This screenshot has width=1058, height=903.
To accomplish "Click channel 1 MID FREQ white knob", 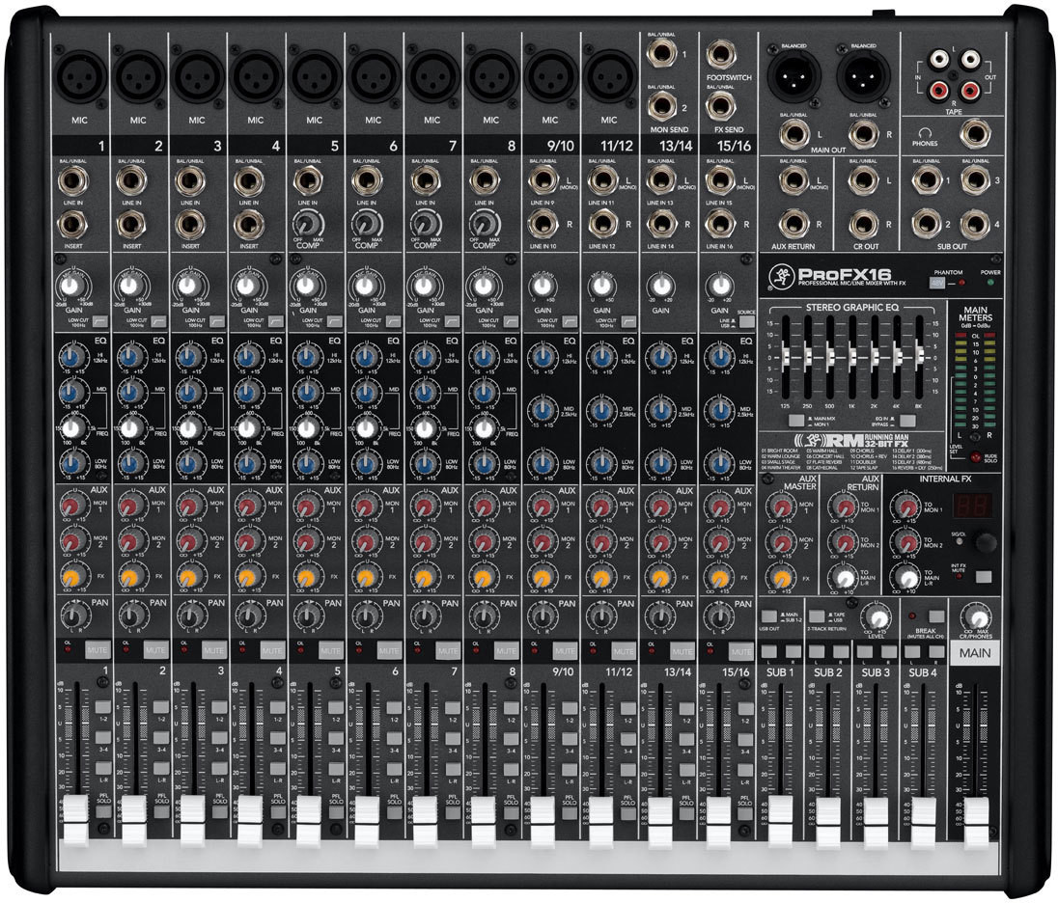I will [x=70, y=428].
